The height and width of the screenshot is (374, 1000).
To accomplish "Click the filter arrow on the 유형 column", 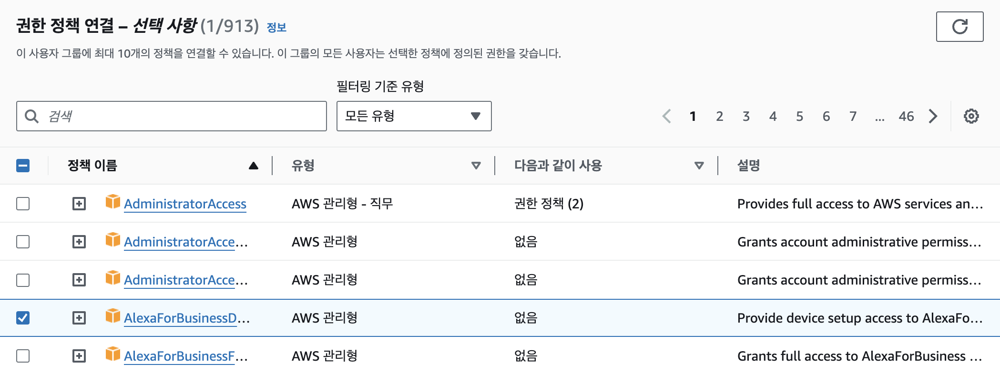I will [476, 166].
